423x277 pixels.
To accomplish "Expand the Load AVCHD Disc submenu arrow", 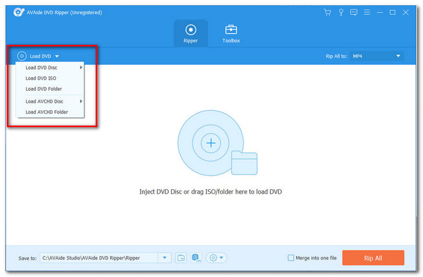I will tap(81, 101).
